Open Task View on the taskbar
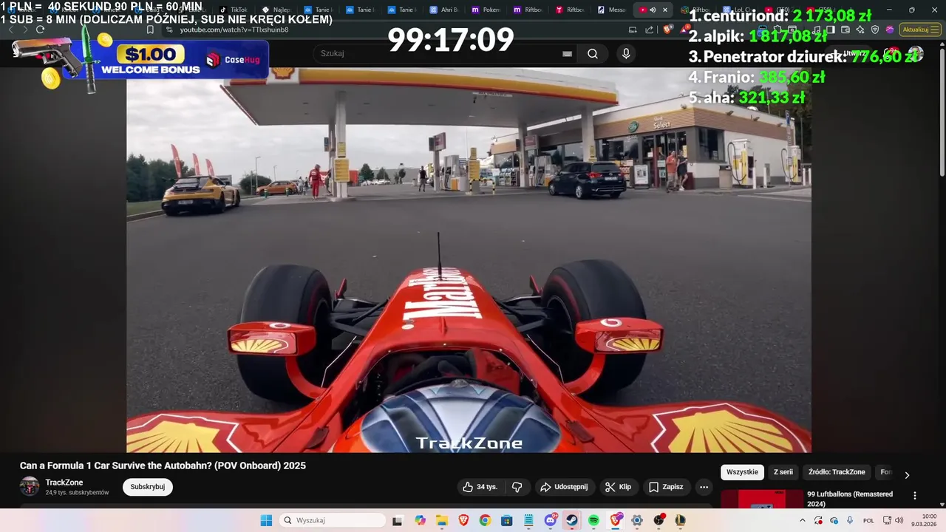Viewport: 946px width, 532px height. click(x=397, y=520)
